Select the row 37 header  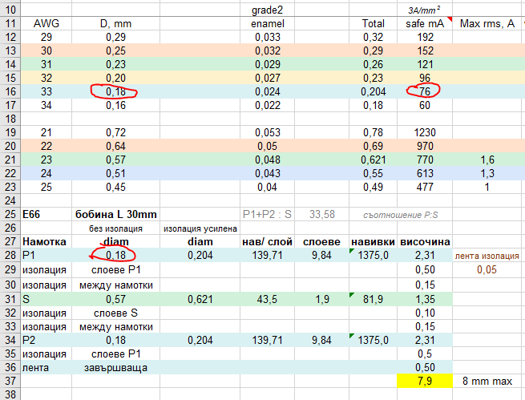[10, 379]
